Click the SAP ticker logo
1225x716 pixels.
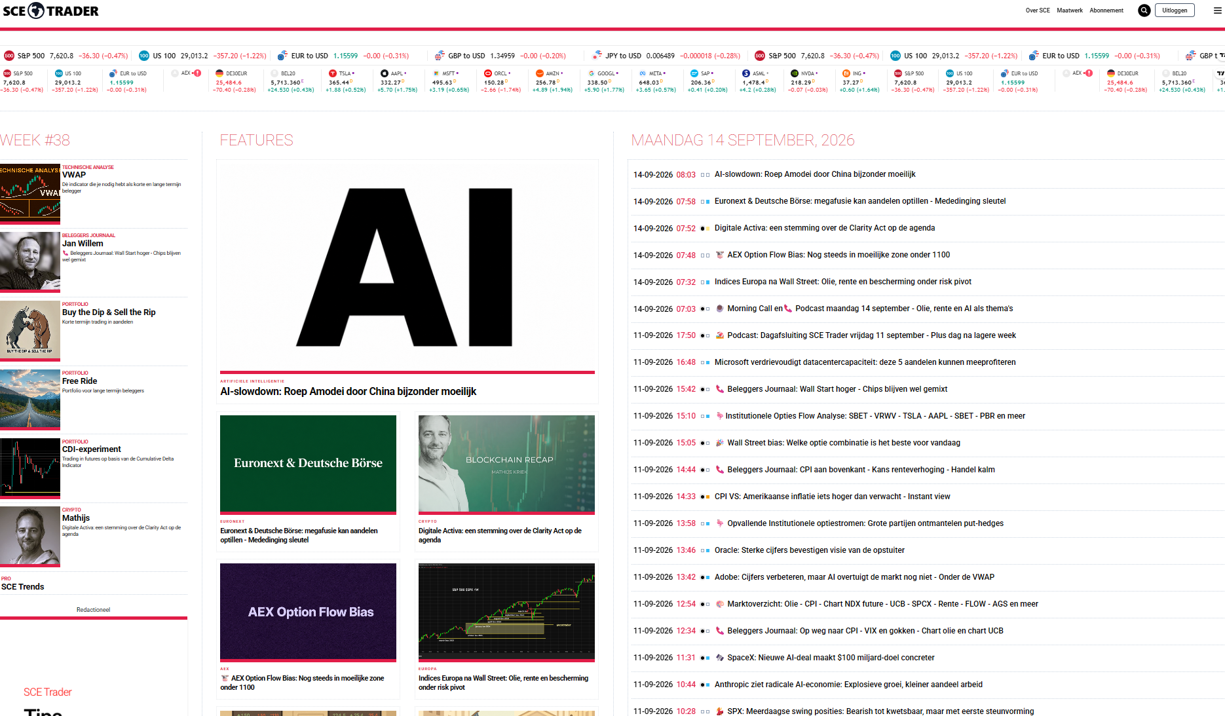[695, 73]
